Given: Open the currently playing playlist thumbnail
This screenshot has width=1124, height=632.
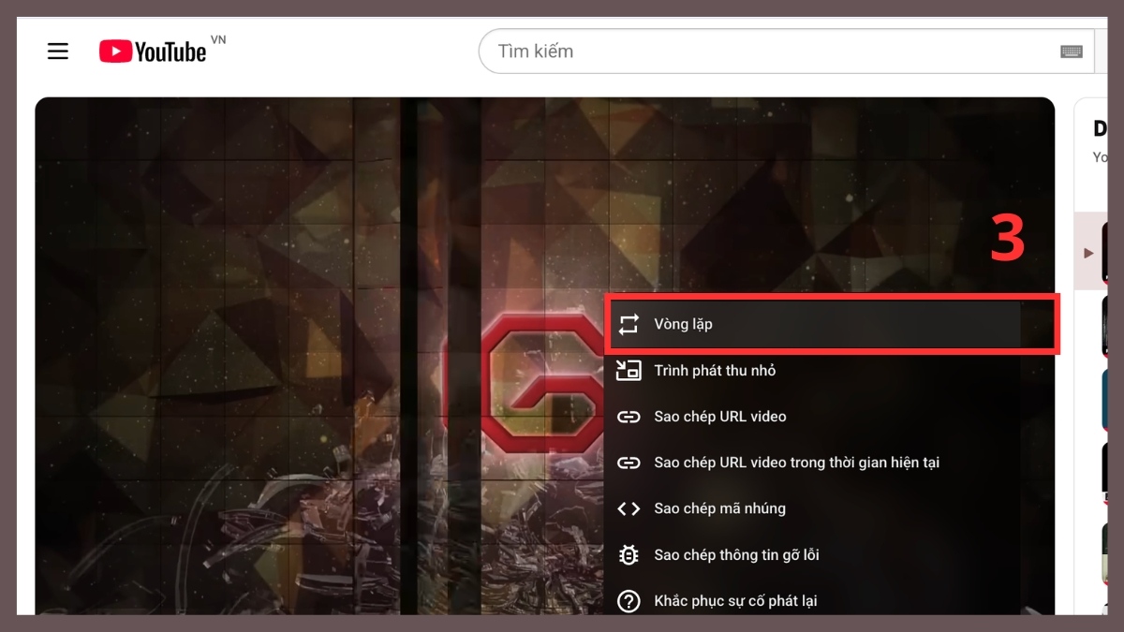Looking at the screenshot, I should (x=1105, y=251).
